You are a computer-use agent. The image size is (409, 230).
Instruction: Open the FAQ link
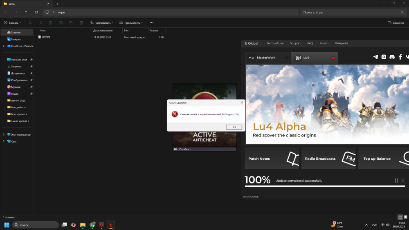(310, 43)
